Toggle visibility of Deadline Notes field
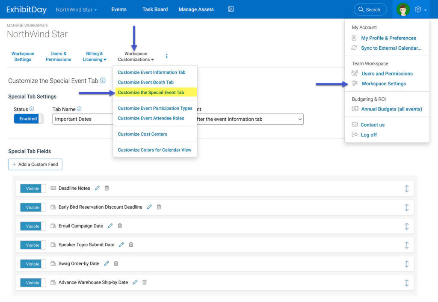This screenshot has width=438, height=302. pos(33,188)
